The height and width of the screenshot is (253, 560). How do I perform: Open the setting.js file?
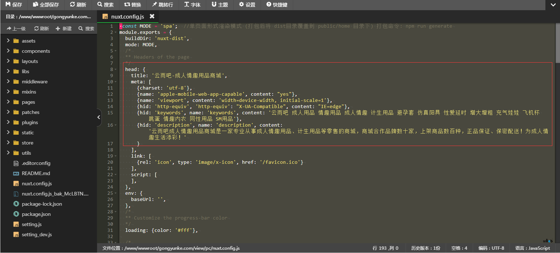(31, 224)
